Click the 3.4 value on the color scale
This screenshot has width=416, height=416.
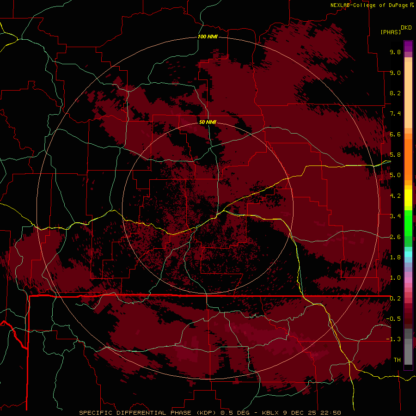[x=395, y=216]
